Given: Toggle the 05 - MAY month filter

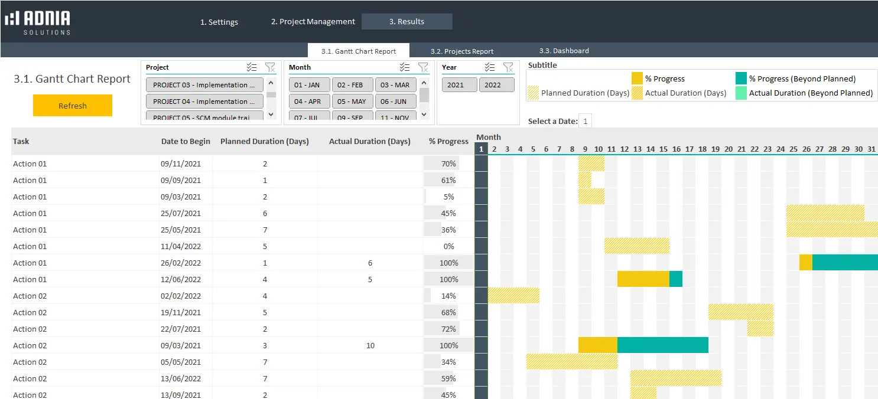Looking at the screenshot, I should [352, 102].
